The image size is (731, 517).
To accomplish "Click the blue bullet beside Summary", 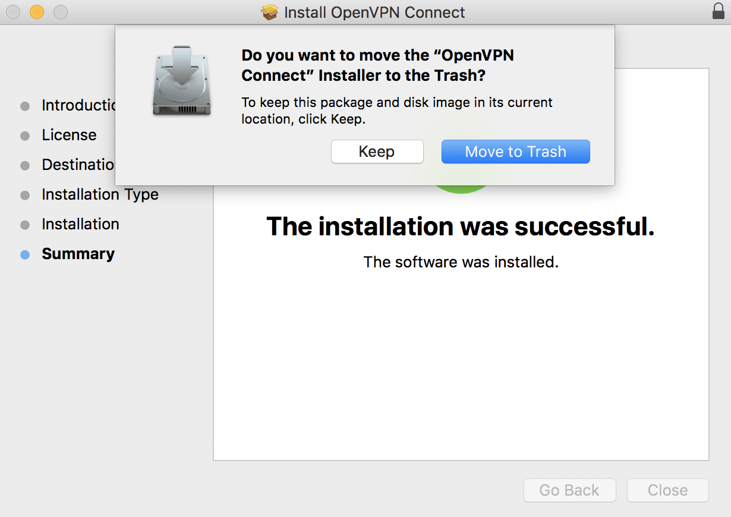I will coord(25,255).
